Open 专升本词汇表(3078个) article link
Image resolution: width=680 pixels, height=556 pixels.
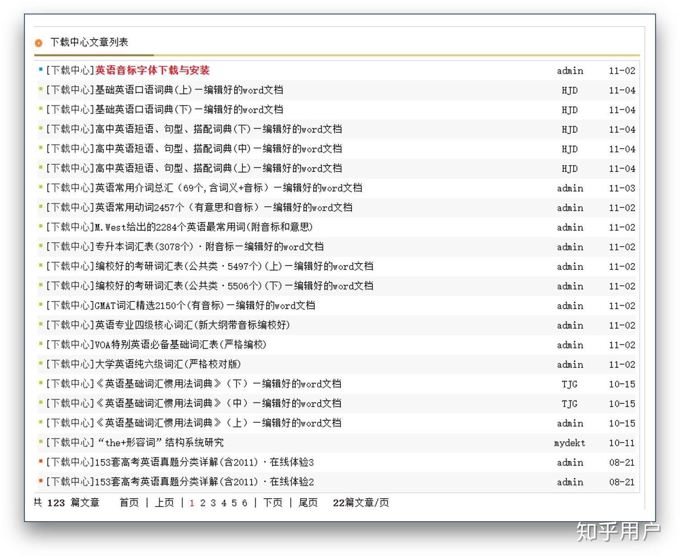[x=209, y=247]
